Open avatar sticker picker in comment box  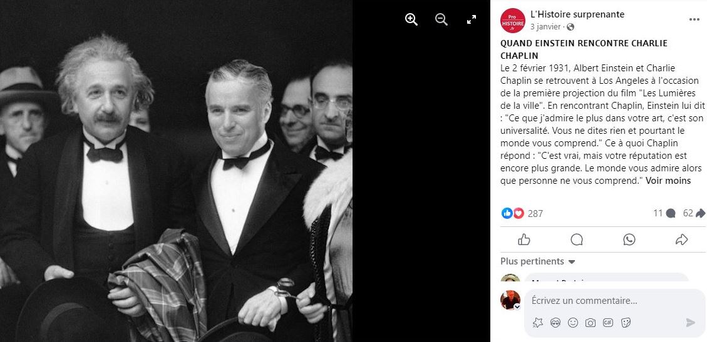(x=555, y=323)
